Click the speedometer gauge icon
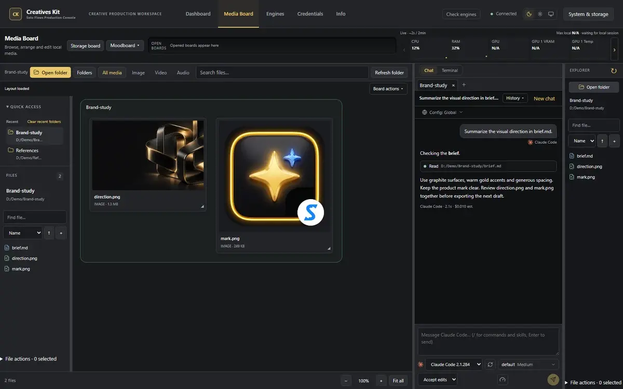 coord(502,380)
